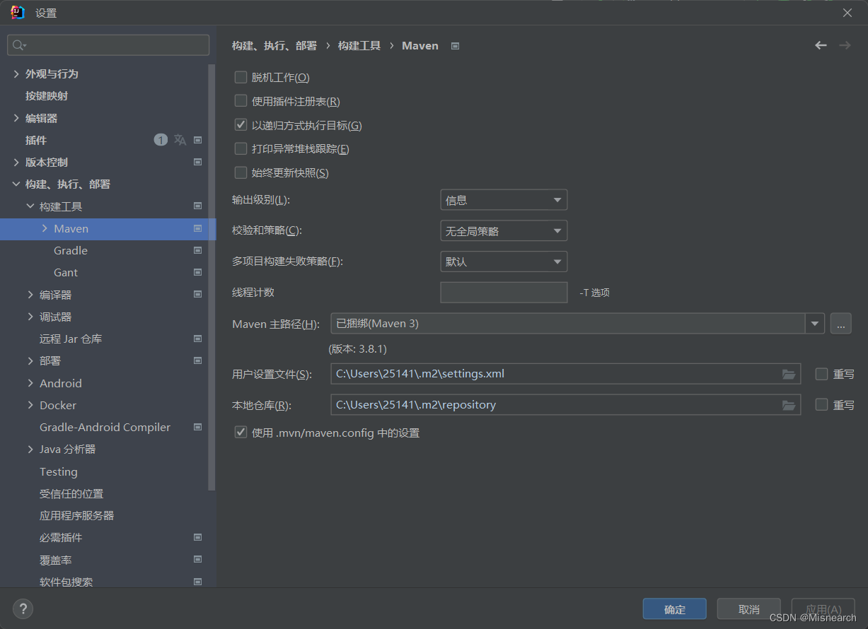Click the search magnifier icon in settings
Viewport: 868px width, 629px height.
coord(18,45)
